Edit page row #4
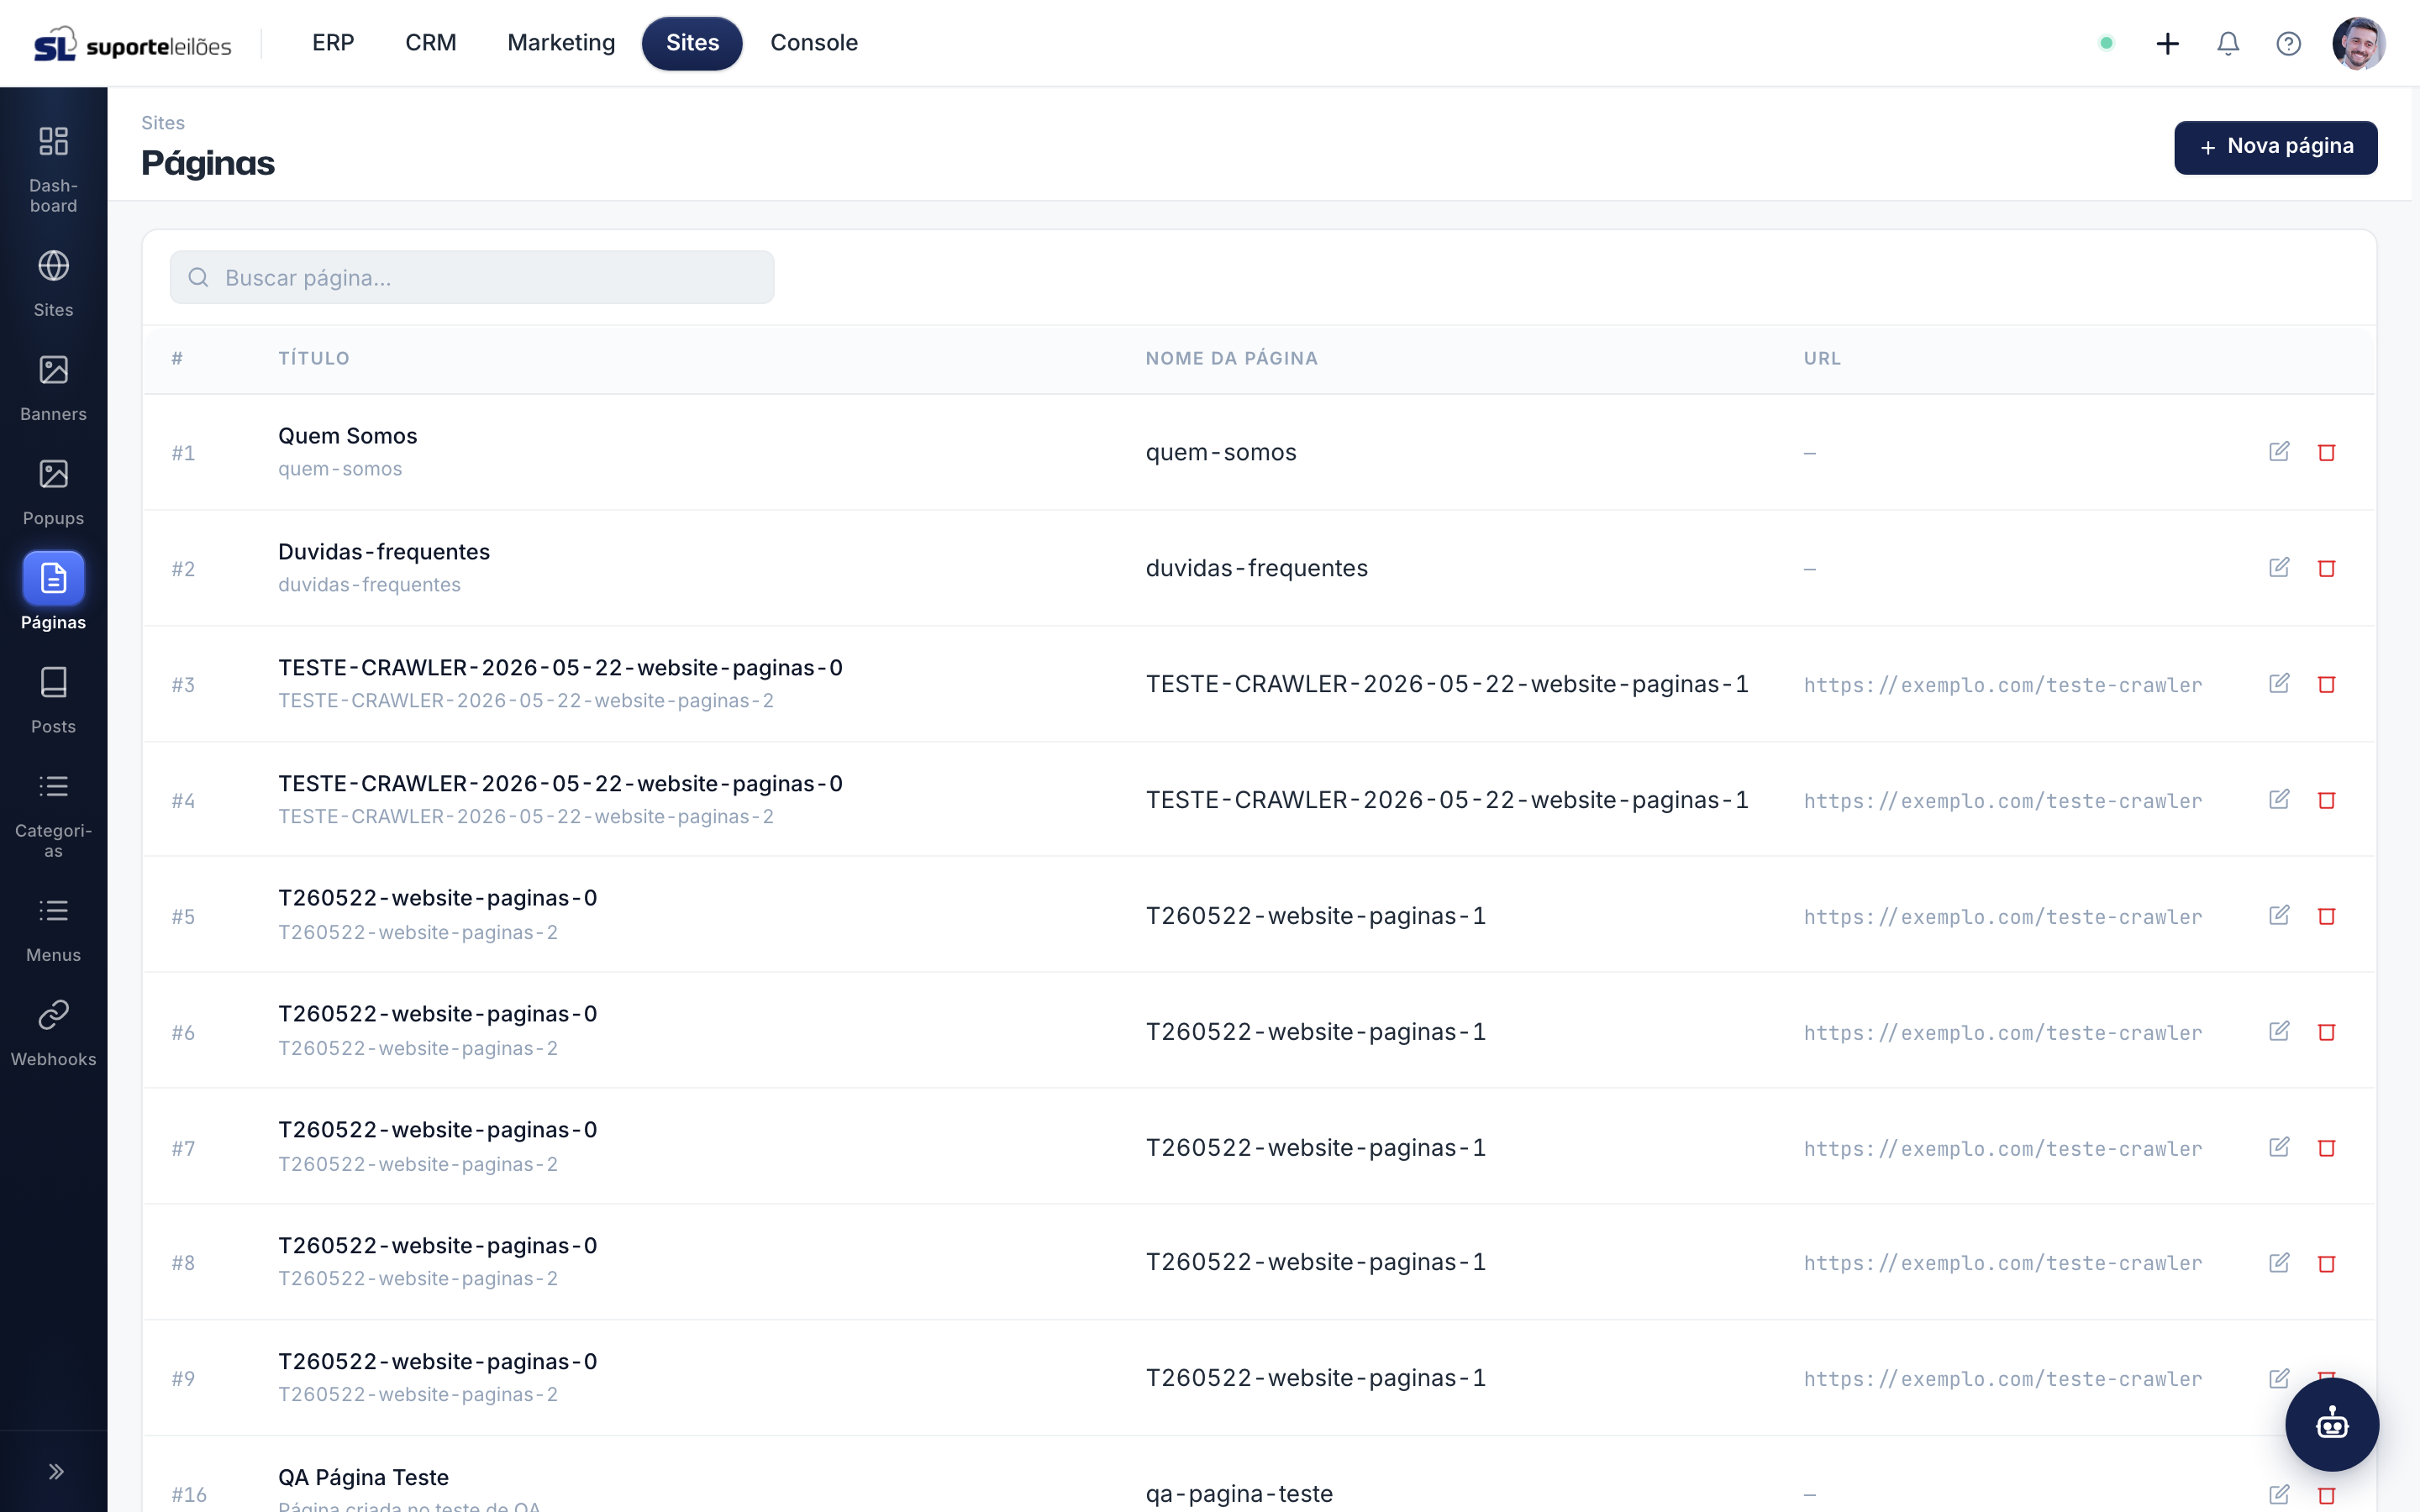 click(x=2279, y=800)
